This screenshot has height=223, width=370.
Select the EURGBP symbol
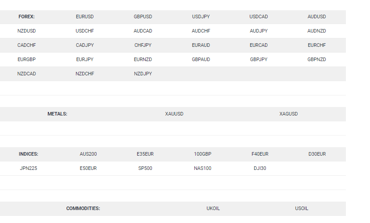point(27,59)
